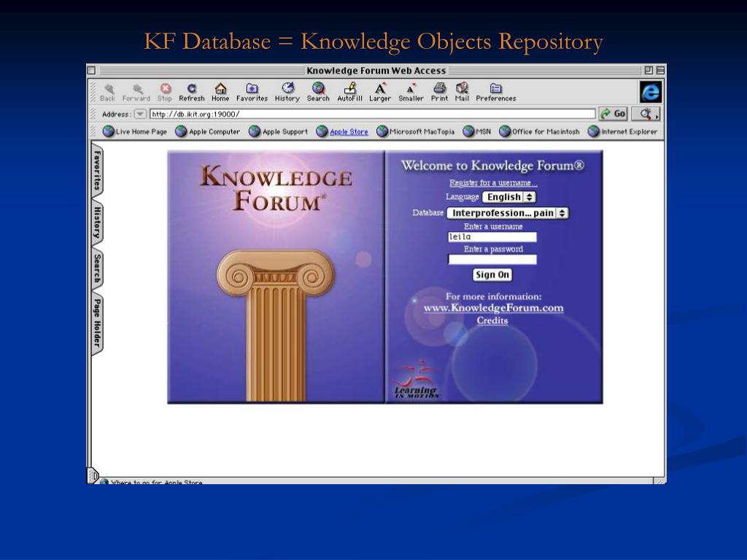747x560 pixels.
Task: Open the Database dropdown selector
Action: 508,214
